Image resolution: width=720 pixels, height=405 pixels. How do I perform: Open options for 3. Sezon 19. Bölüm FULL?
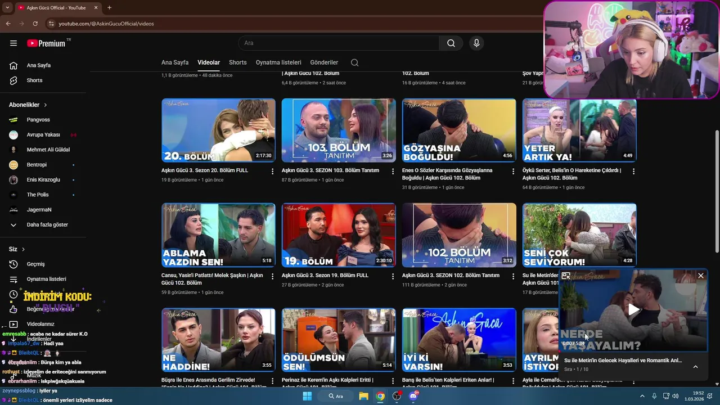click(x=393, y=276)
